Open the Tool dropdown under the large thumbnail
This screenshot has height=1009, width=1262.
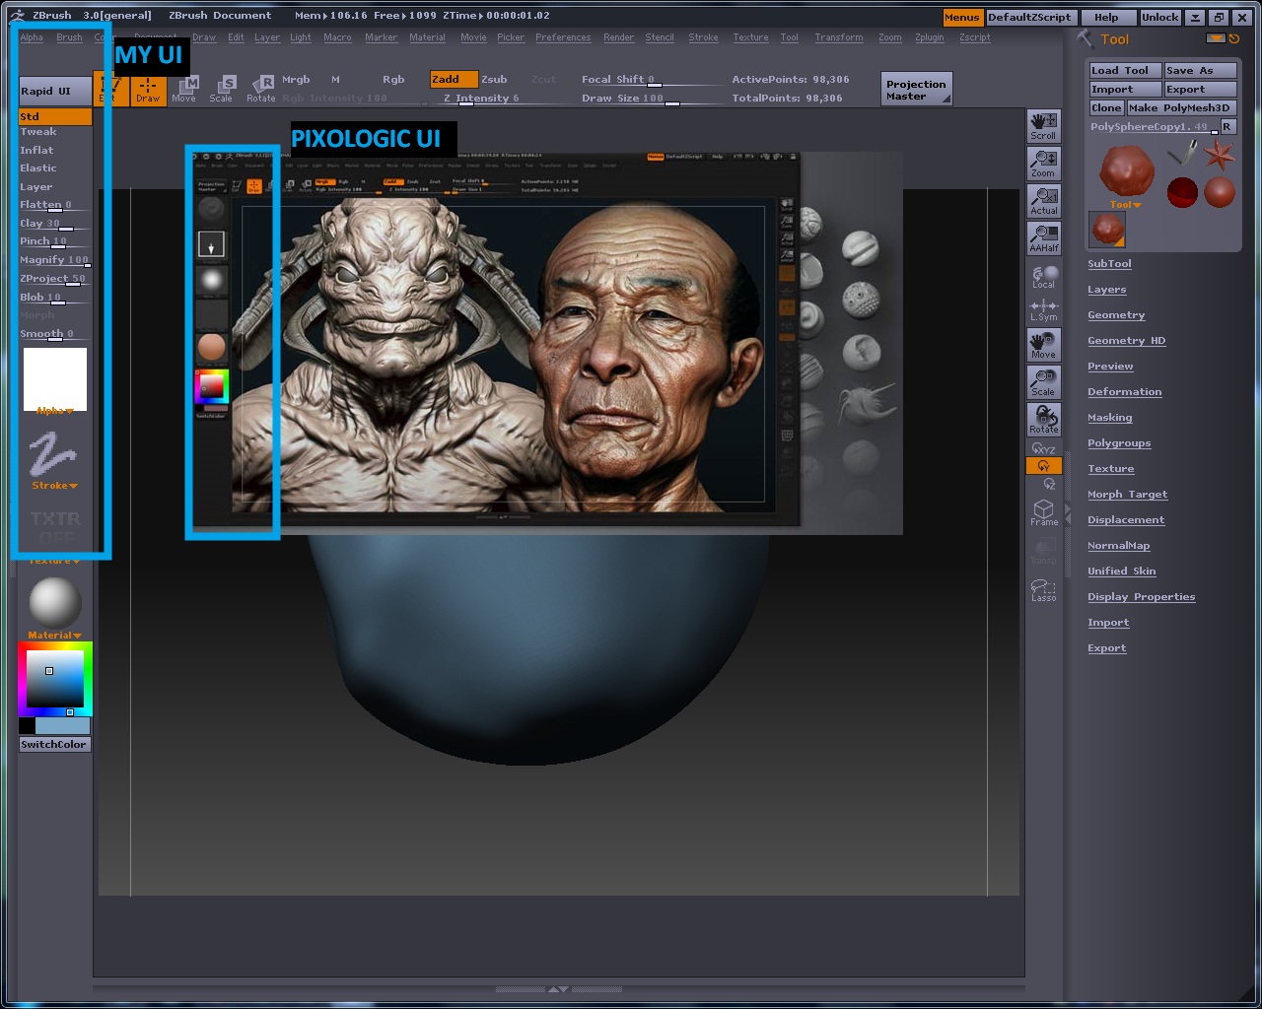[x=1125, y=205]
